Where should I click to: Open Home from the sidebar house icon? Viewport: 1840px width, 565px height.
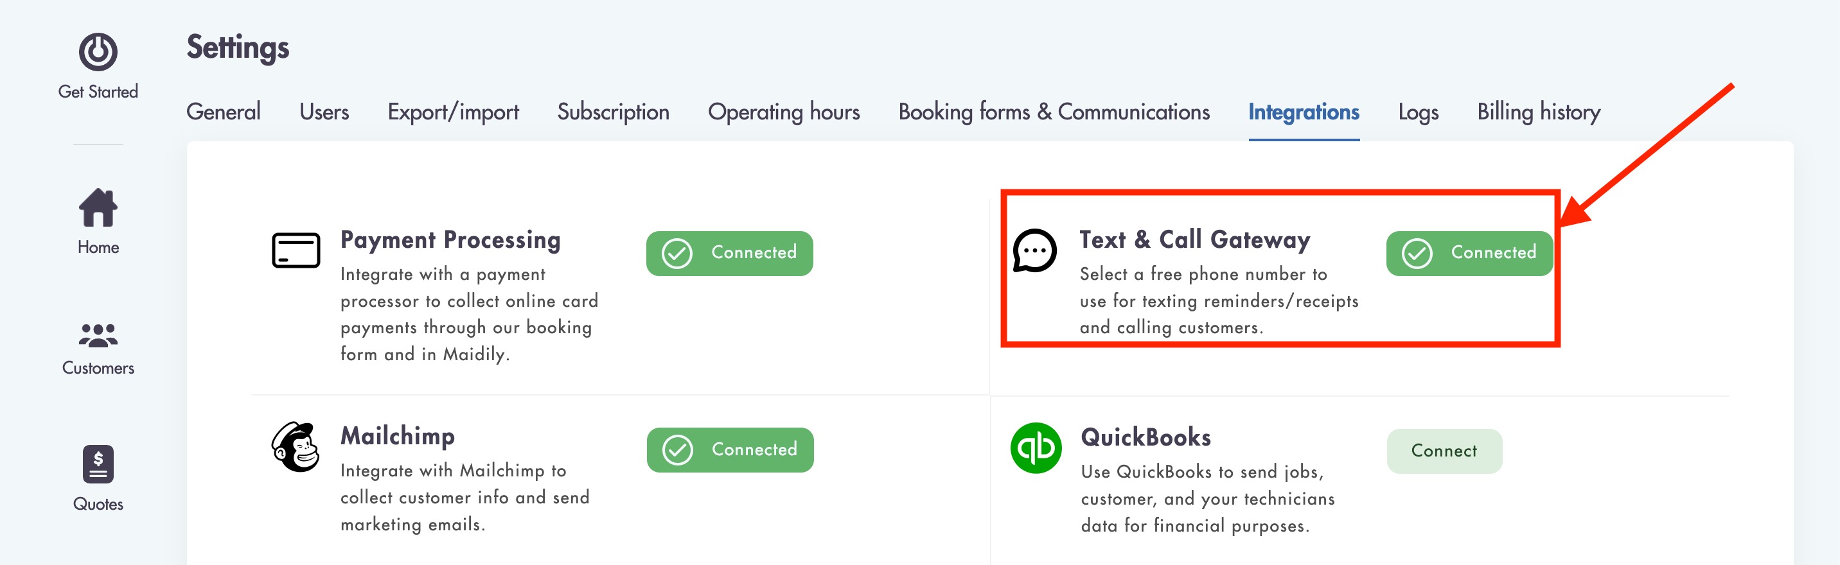coord(98,207)
